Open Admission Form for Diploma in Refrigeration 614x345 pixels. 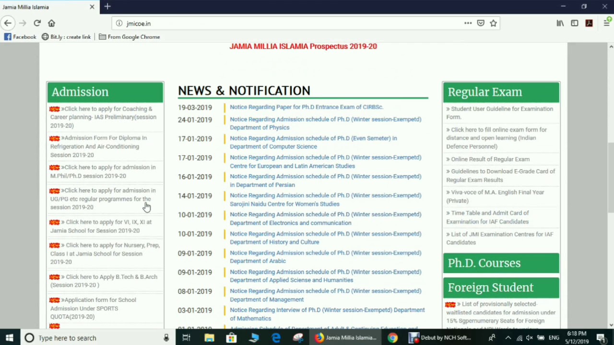(99, 147)
